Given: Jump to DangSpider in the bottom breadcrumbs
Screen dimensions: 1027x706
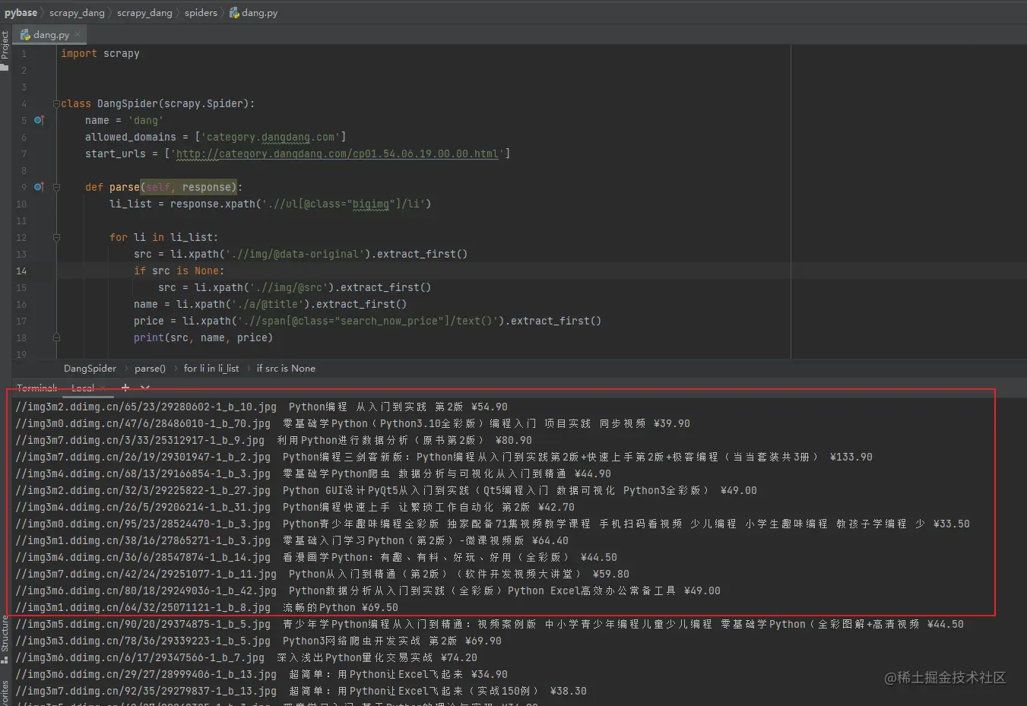Looking at the screenshot, I should [x=90, y=369].
